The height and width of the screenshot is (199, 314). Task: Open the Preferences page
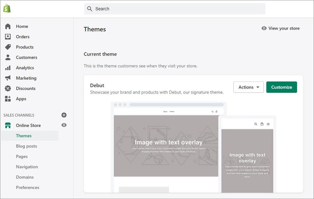(27, 187)
